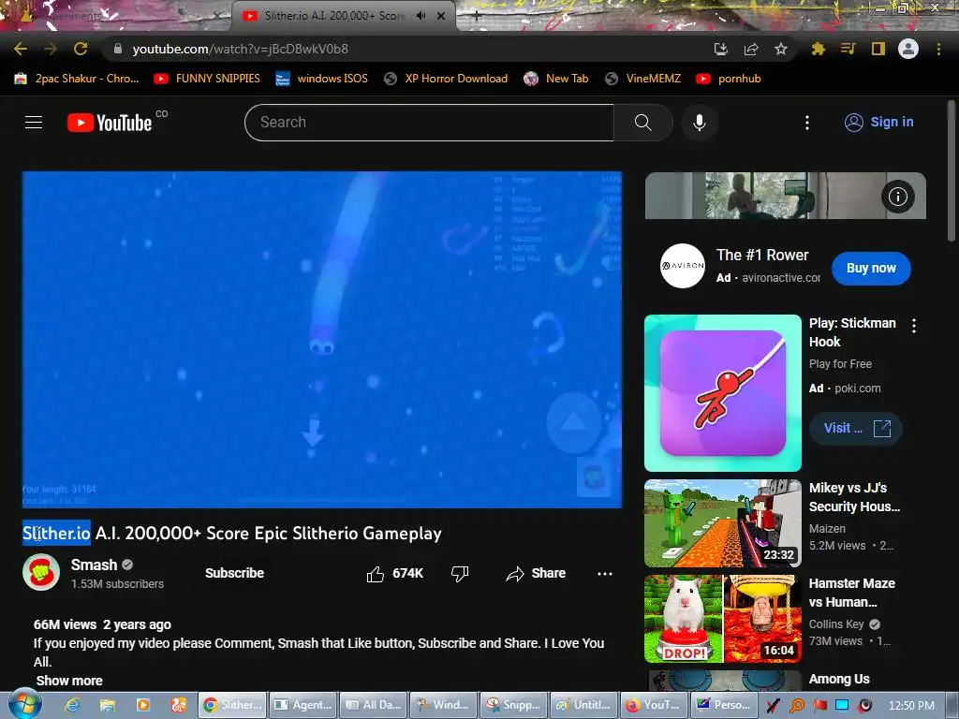This screenshot has width=959, height=719.
Task: Open the Among Us video title
Action: [x=839, y=679]
